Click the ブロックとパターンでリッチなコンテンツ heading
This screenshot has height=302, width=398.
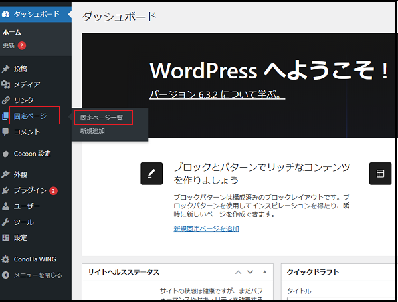[262, 174]
